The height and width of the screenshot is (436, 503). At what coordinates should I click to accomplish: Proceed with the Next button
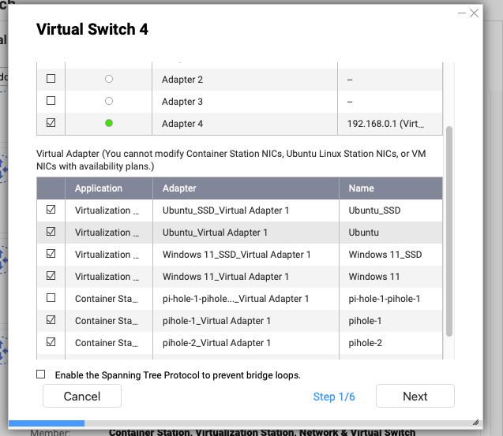[415, 397]
